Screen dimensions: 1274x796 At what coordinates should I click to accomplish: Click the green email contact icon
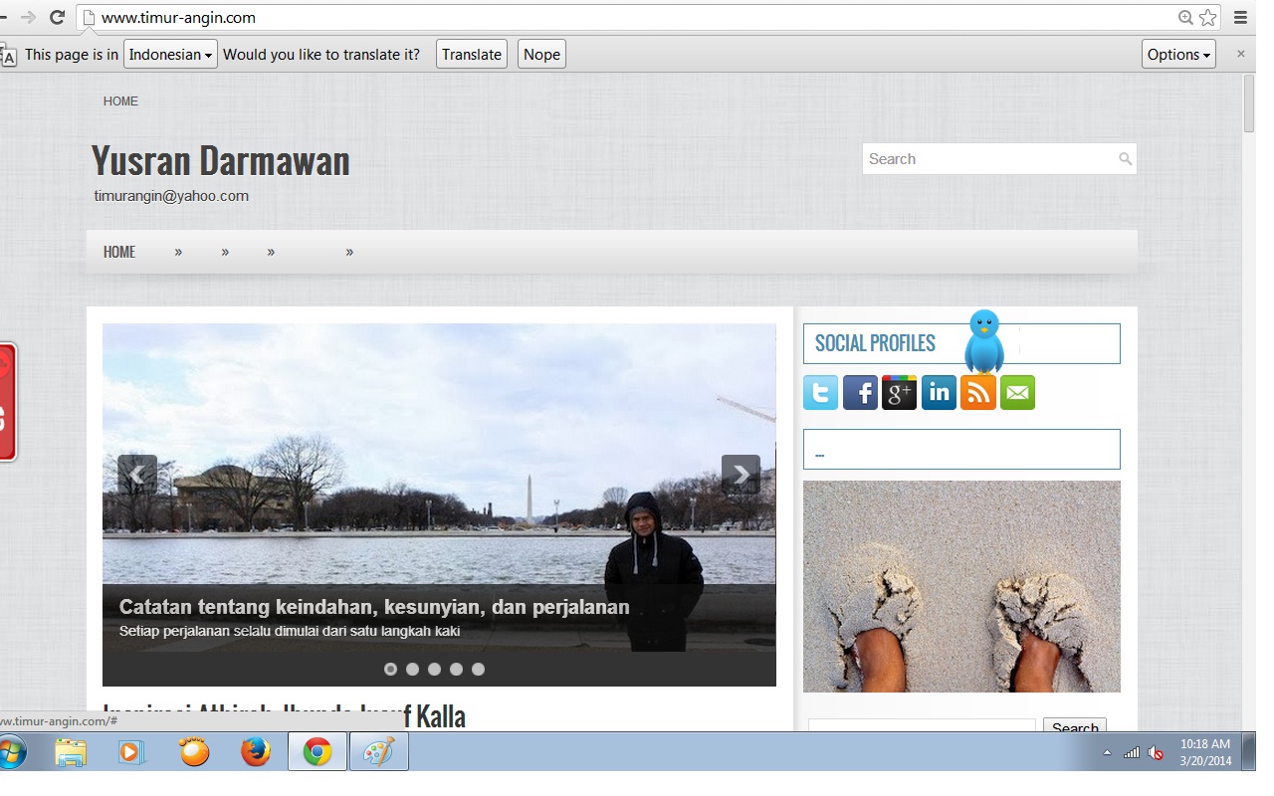pyautogui.click(x=1017, y=393)
